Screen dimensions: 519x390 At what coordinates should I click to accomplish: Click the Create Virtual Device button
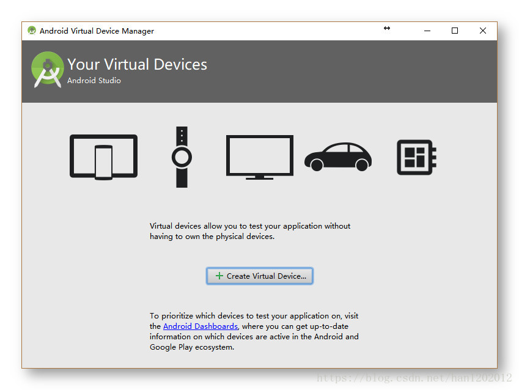[x=259, y=276]
